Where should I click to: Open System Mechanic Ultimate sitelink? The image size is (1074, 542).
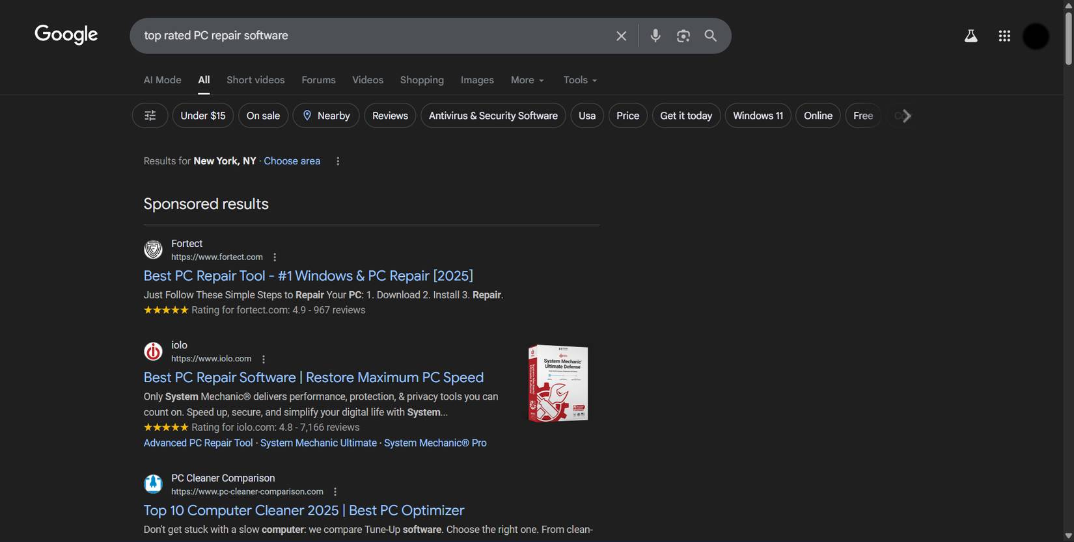(x=318, y=443)
